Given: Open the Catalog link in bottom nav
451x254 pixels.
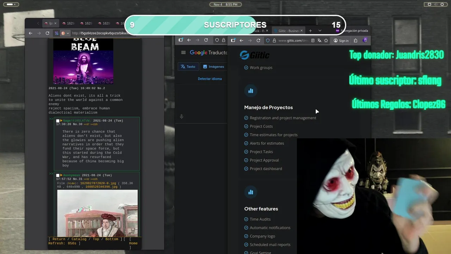Looking at the screenshot, I should tap(79, 239).
